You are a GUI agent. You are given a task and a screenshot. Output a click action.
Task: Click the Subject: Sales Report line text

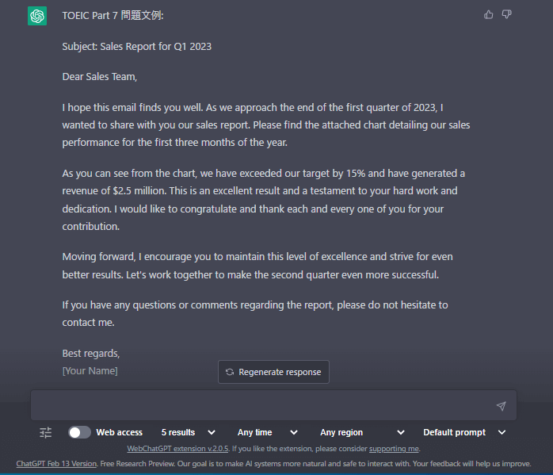(x=137, y=47)
